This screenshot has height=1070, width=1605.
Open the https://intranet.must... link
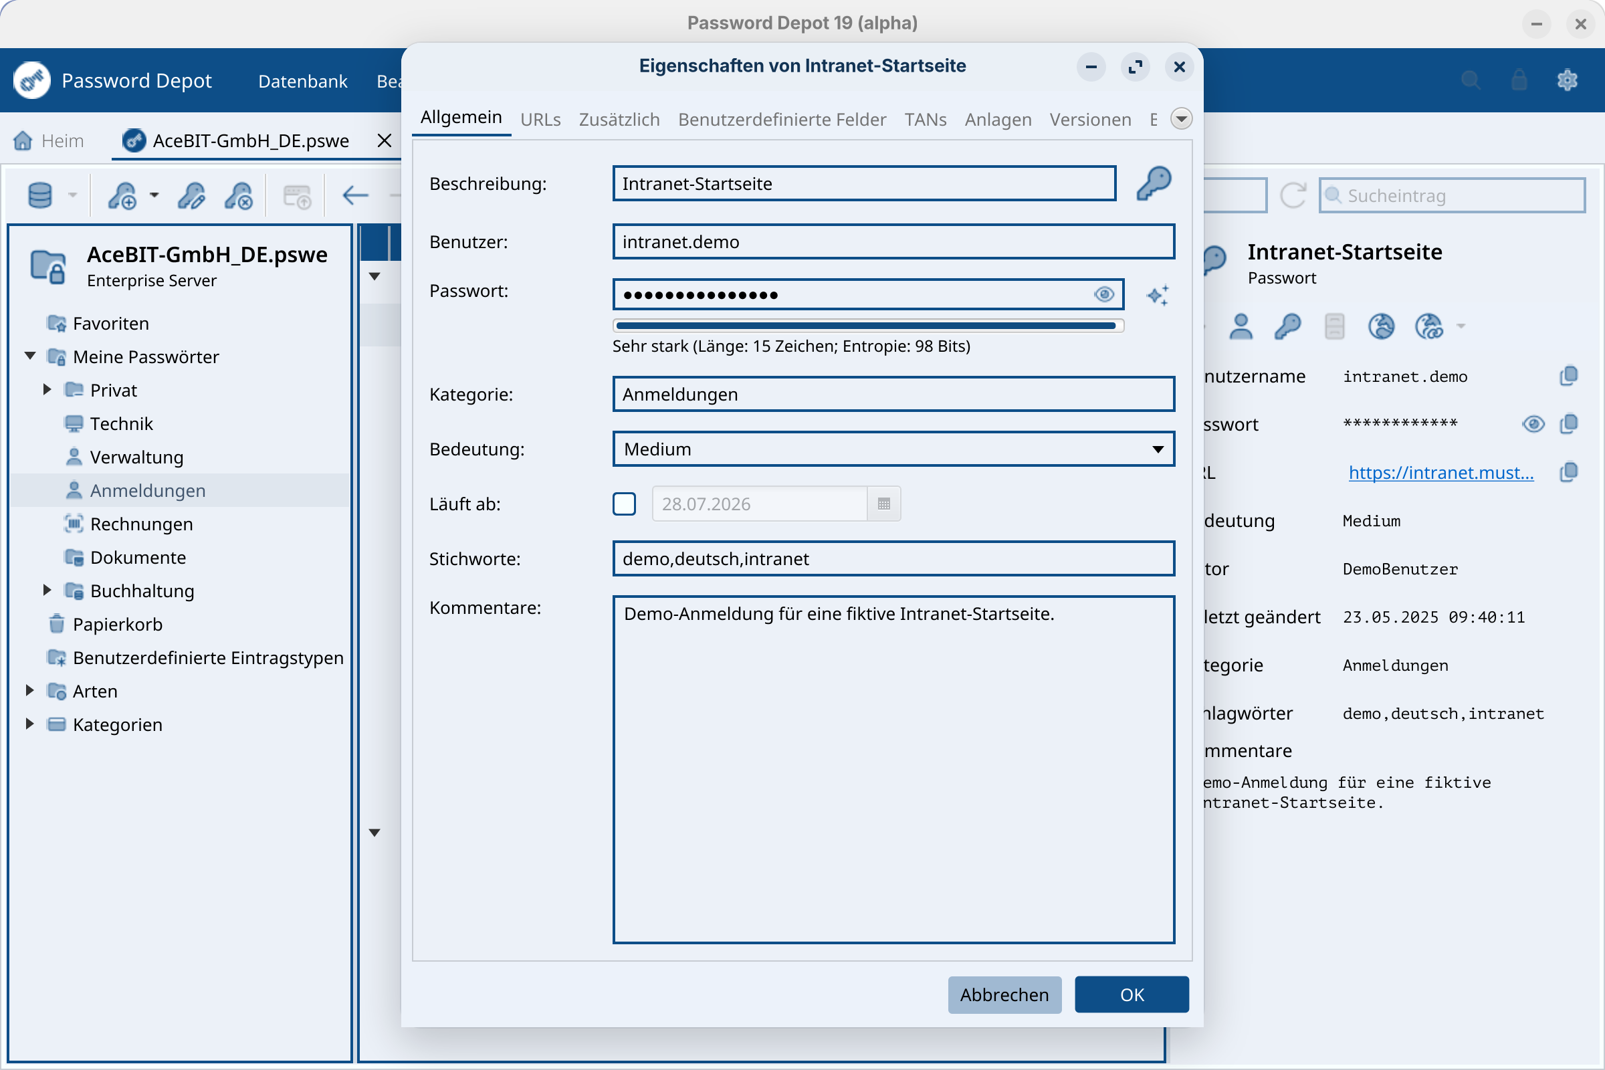coord(1441,472)
